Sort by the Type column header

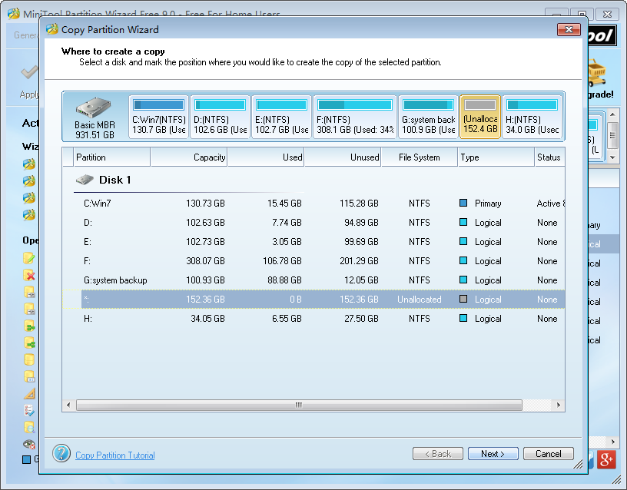496,157
